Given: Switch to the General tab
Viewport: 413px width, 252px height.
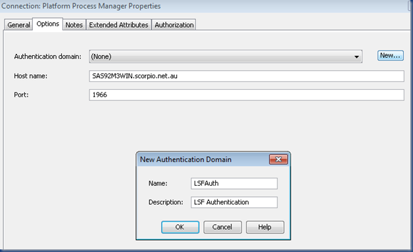Looking at the screenshot, I should pos(18,25).
